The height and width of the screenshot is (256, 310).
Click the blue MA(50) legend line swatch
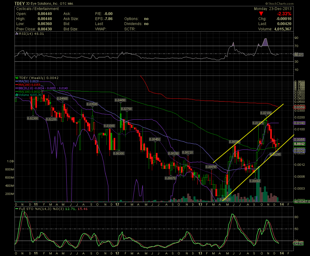pyautogui.click(x=17, y=81)
